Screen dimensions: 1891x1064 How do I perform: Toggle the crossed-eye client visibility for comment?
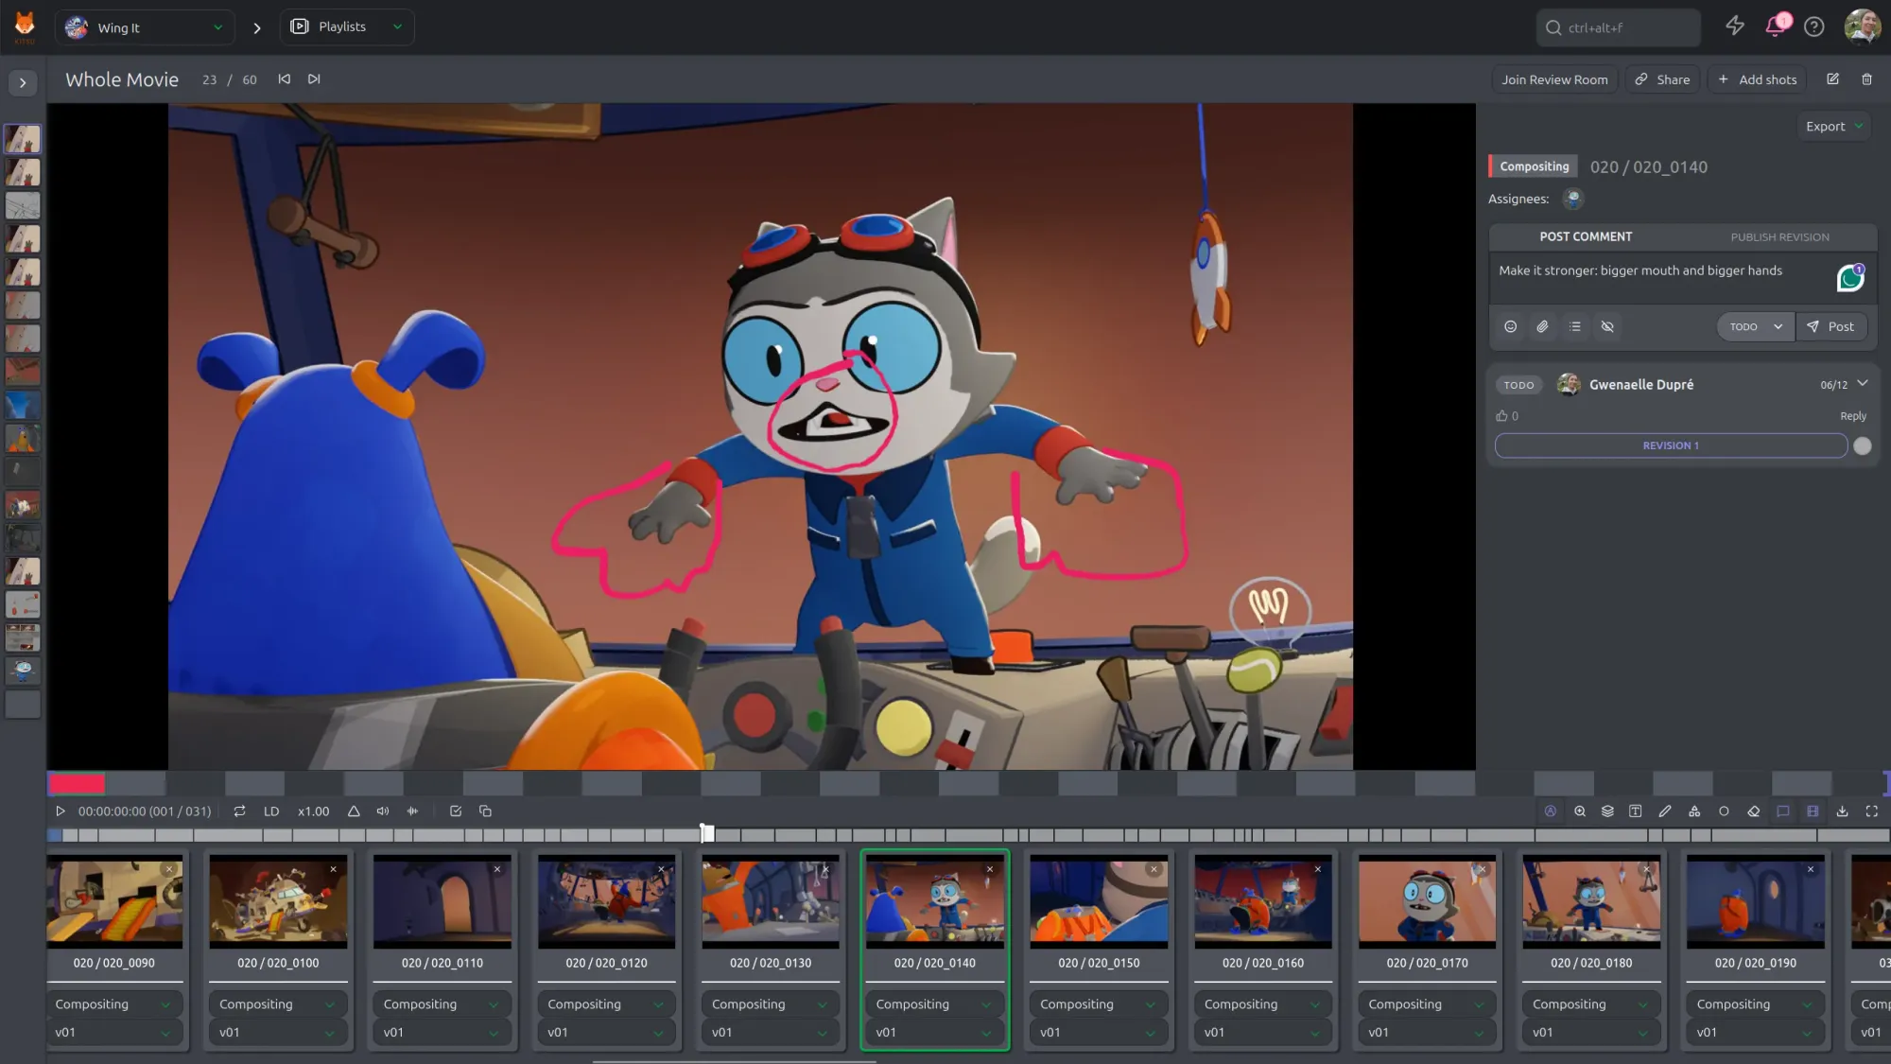click(1606, 326)
